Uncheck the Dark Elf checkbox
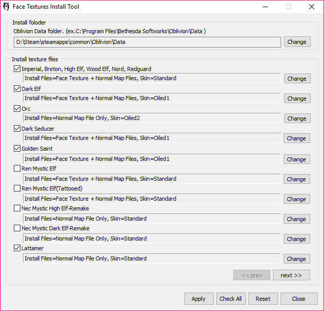324x311 pixels. 17,89
